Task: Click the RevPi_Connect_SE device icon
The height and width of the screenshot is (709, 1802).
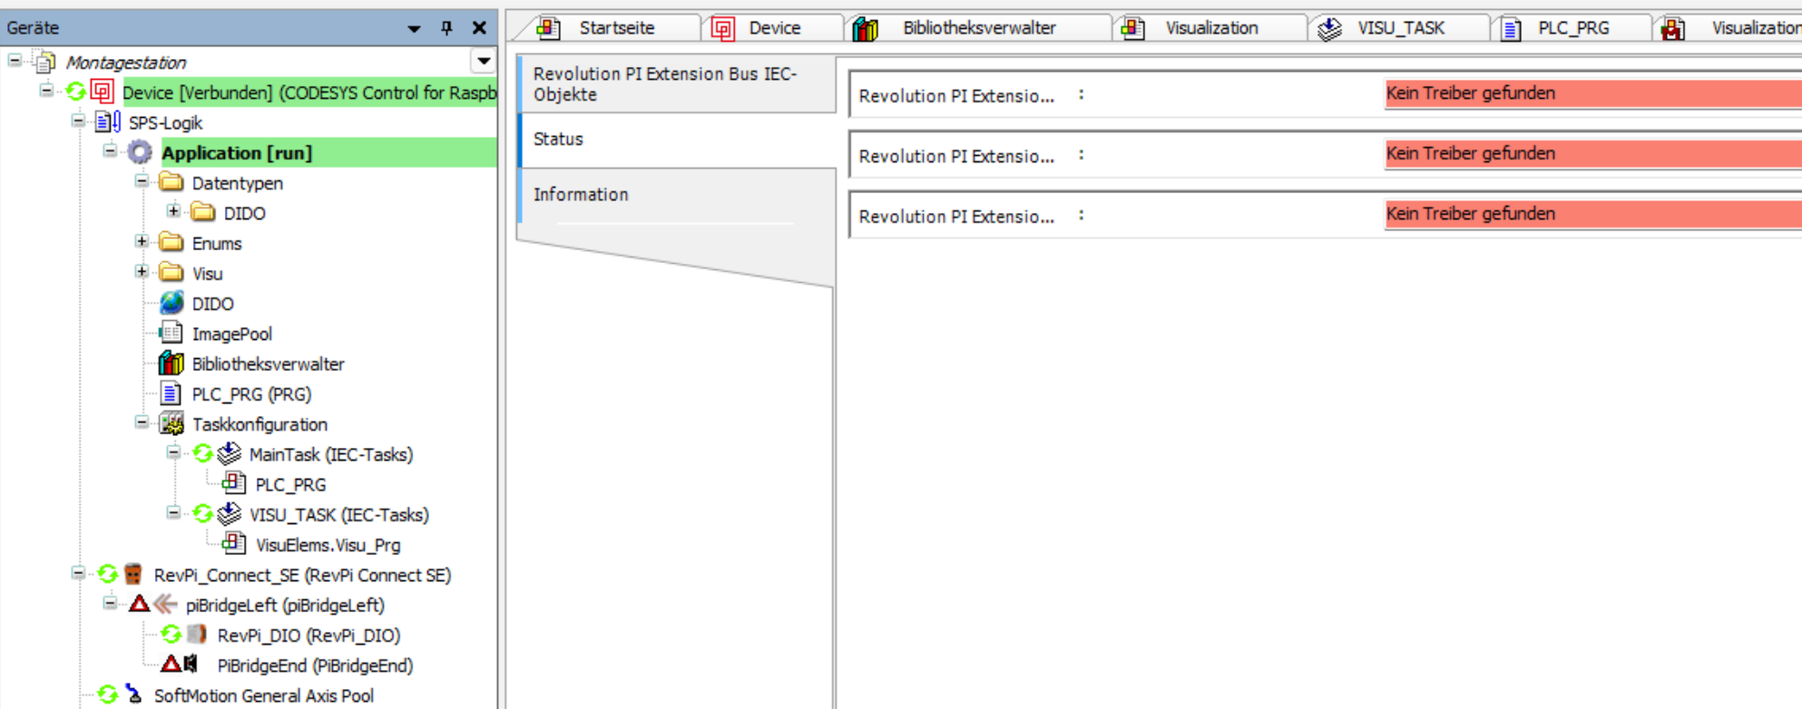Action: click(133, 574)
